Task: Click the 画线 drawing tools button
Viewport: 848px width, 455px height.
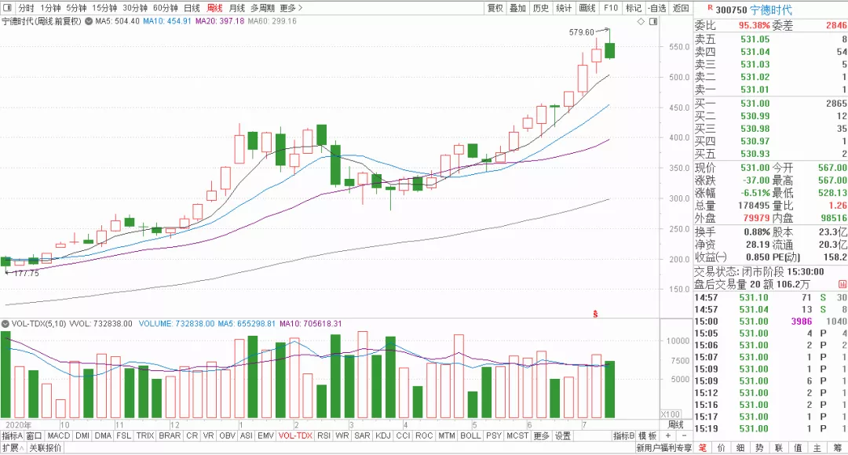Action: [x=587, y=8]
